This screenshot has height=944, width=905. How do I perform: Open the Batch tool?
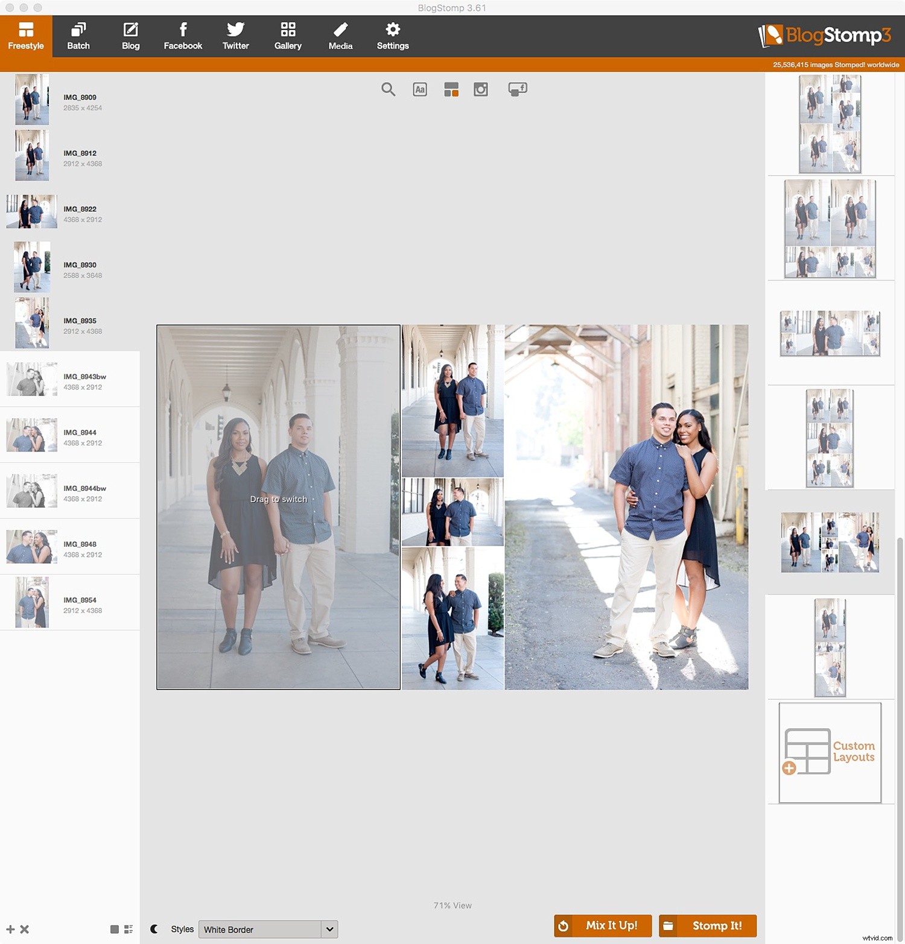click(x=78, y=35)
